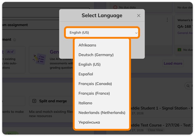Open the English (US) language dropdown
The image size is (195, 137).
click(x=102, y=32)
